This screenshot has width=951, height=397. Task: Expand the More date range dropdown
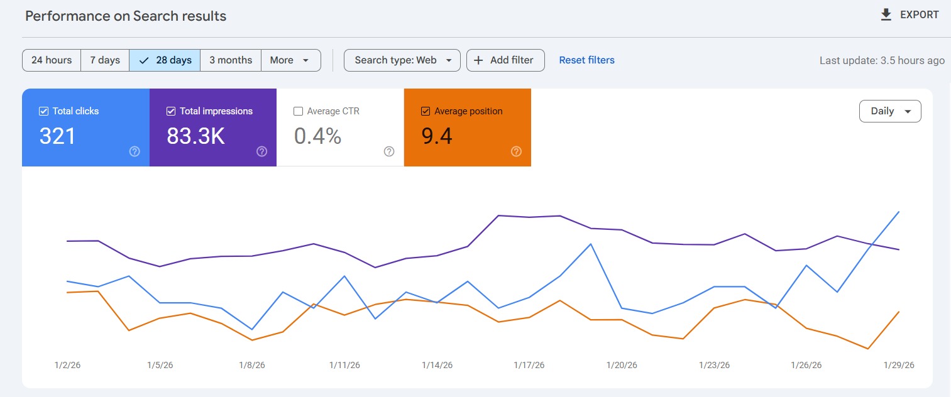tap(290, 60)
